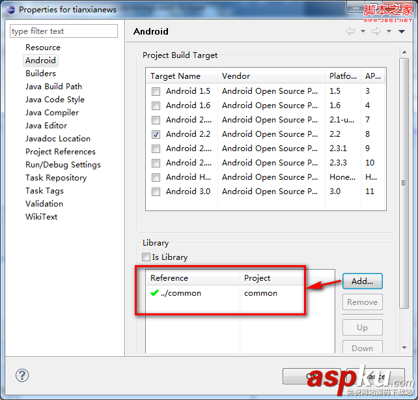Click the scrollbar down arrow
The image size is (418, 400).
404,347
